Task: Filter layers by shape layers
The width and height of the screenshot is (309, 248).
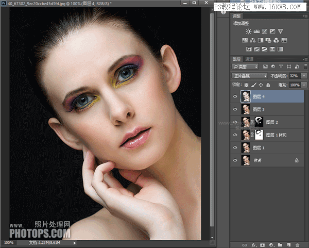Action: click(289, 67)
